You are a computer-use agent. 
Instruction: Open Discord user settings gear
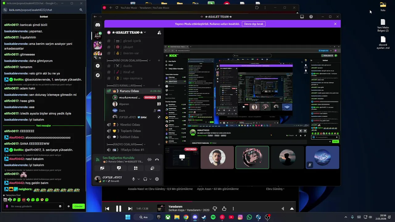pyautogui.click(x=157, y=179)
